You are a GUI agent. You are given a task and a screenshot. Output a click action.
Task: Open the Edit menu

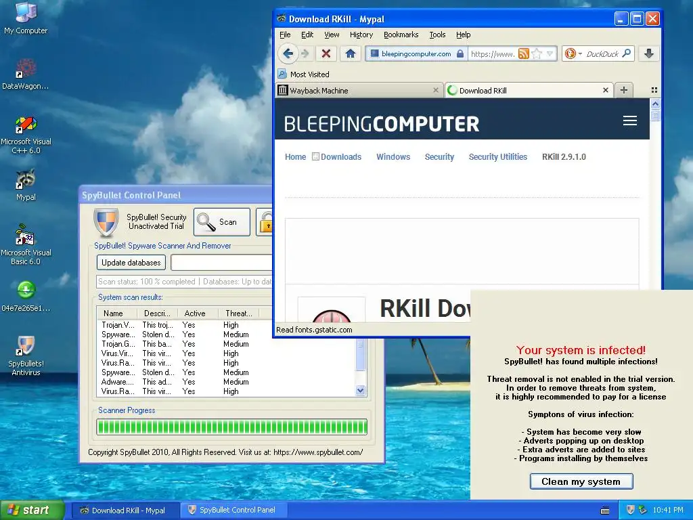click(307, 35)
